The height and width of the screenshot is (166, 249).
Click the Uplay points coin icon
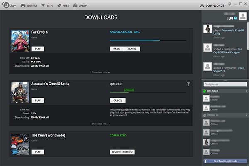(x=235, y=18)
